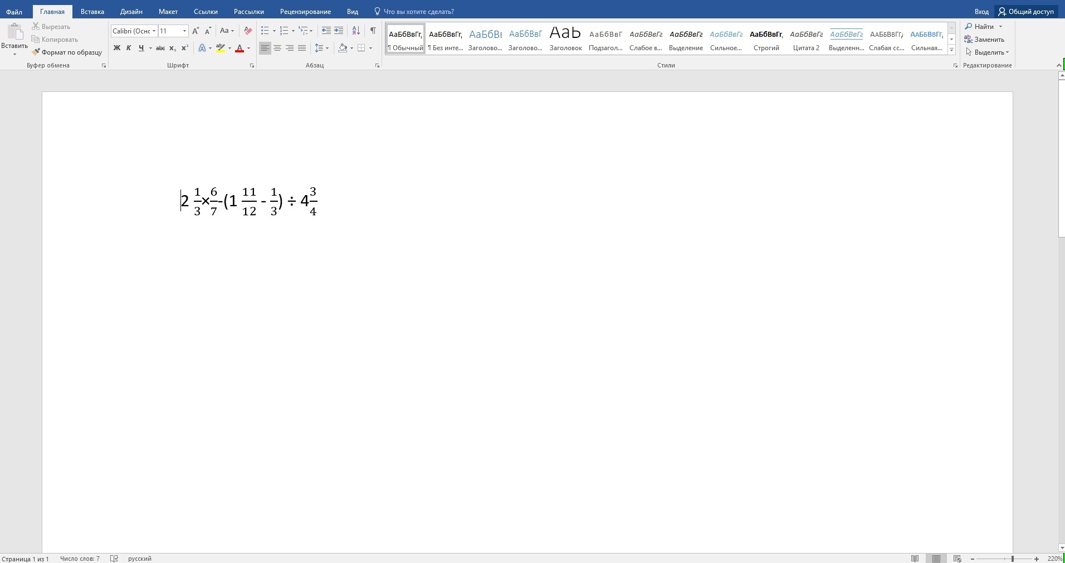Apply the red font color swatch

(x=240, y=48)
